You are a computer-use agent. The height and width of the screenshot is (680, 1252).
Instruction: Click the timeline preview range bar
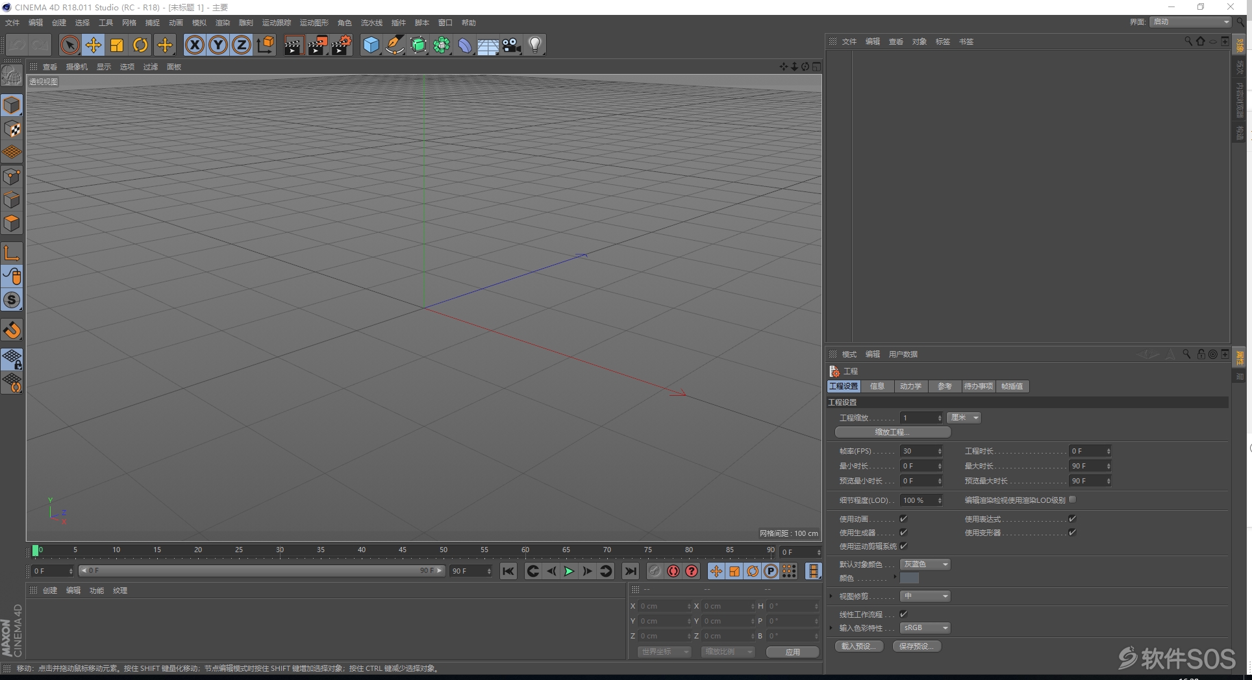coord(262,571)
